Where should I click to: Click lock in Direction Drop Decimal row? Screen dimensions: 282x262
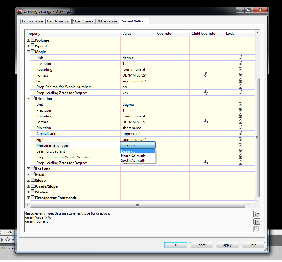click(240, 157)
